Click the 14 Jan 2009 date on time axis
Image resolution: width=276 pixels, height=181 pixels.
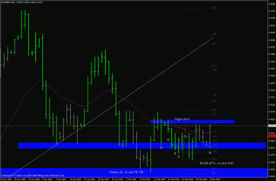[x=76, y=179]
